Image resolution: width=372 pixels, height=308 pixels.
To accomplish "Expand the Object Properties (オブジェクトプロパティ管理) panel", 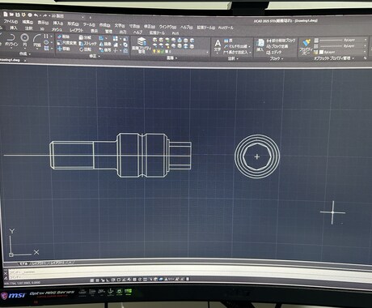I will (334, 58).
